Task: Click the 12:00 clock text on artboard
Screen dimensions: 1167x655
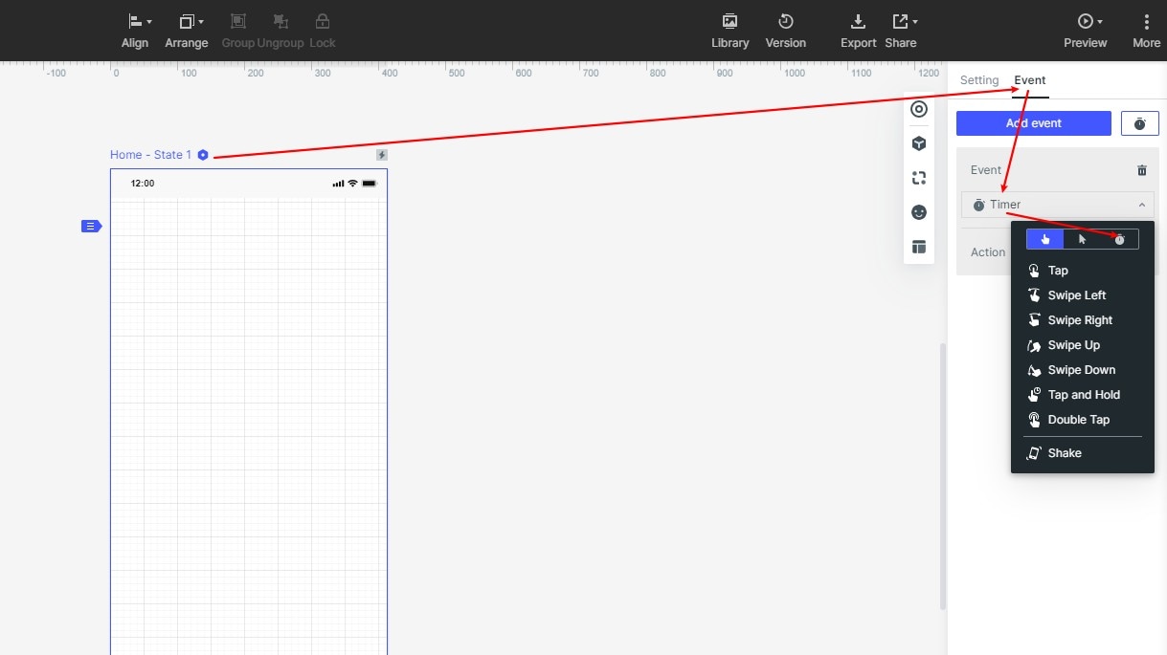Action: click(143, 184)
